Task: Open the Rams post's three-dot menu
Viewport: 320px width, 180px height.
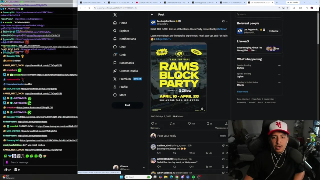Action: (227, 21)
